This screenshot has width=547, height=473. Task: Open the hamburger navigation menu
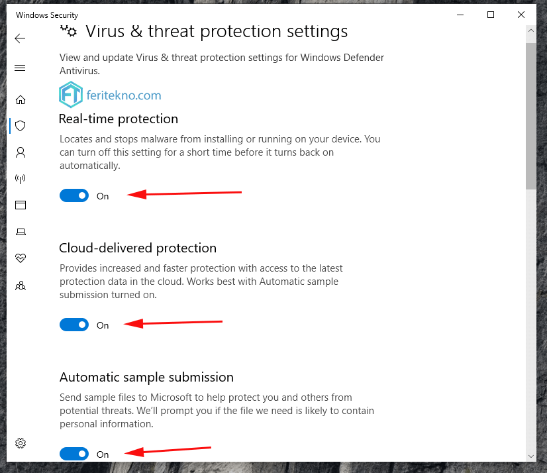click(21, 68)
